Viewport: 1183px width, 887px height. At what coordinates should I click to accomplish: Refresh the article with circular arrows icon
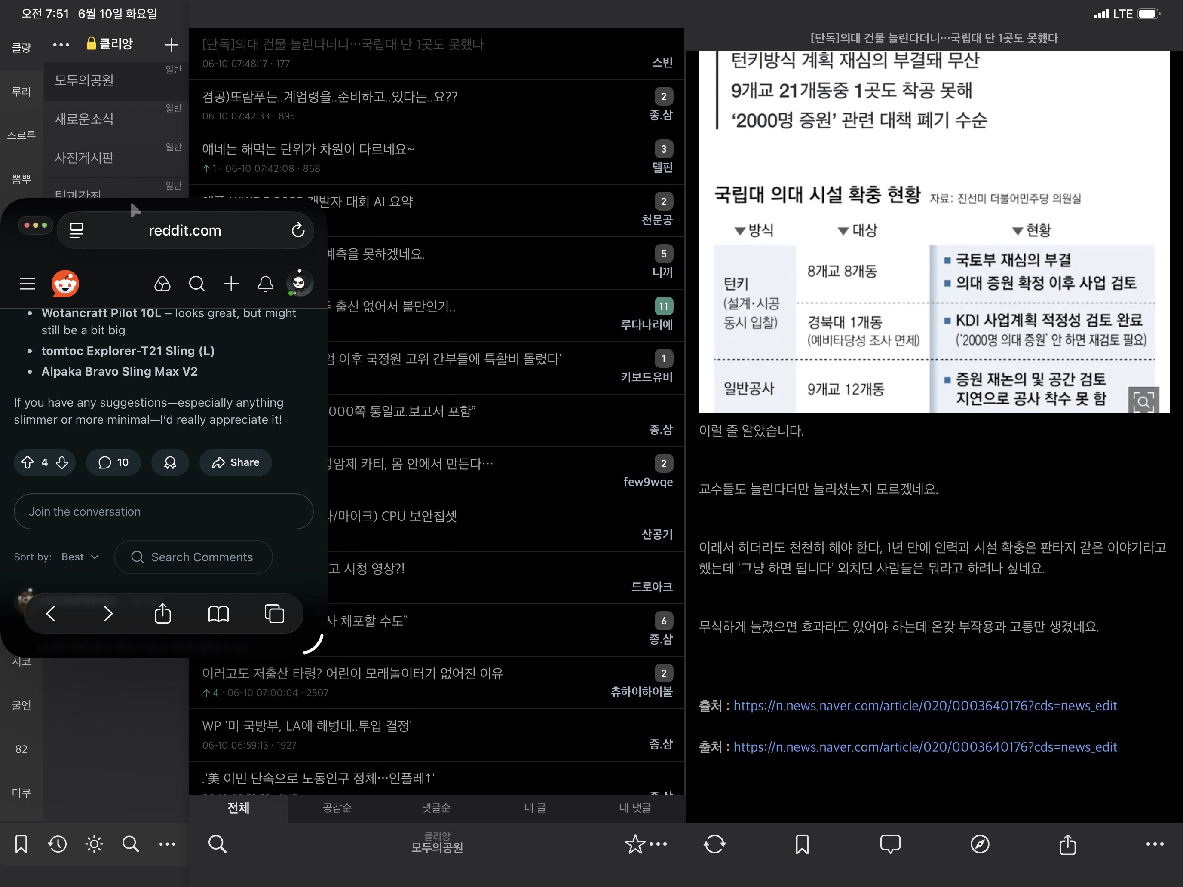[714, 844]
